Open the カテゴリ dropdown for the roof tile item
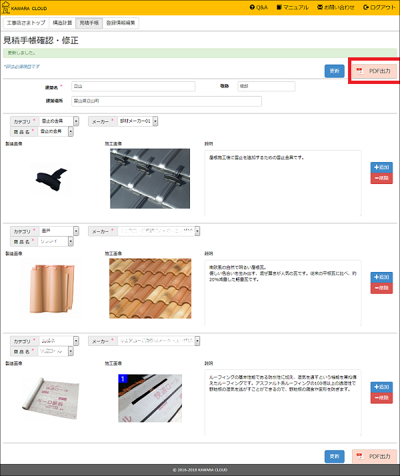 [x=59, y=231]
